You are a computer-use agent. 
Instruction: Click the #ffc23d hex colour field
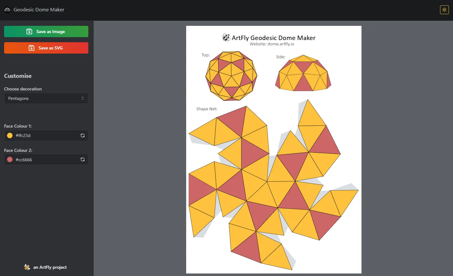coord(44,135)
